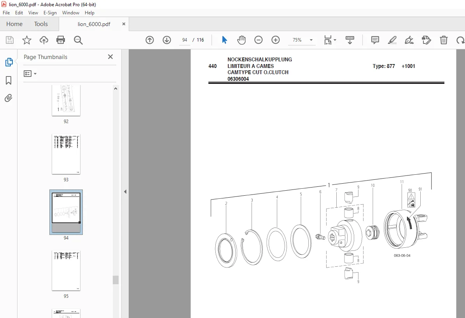This screenshot has height=318, width=465.
Task: Collapse the navigation pane arrow
Action: (x=125, y=191)
